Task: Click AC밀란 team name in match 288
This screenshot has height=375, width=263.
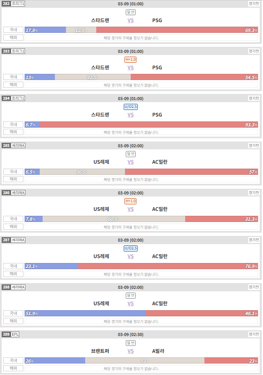Action: [160, 304]
